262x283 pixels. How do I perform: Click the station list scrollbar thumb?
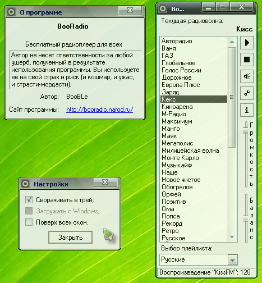coord(232,97)
